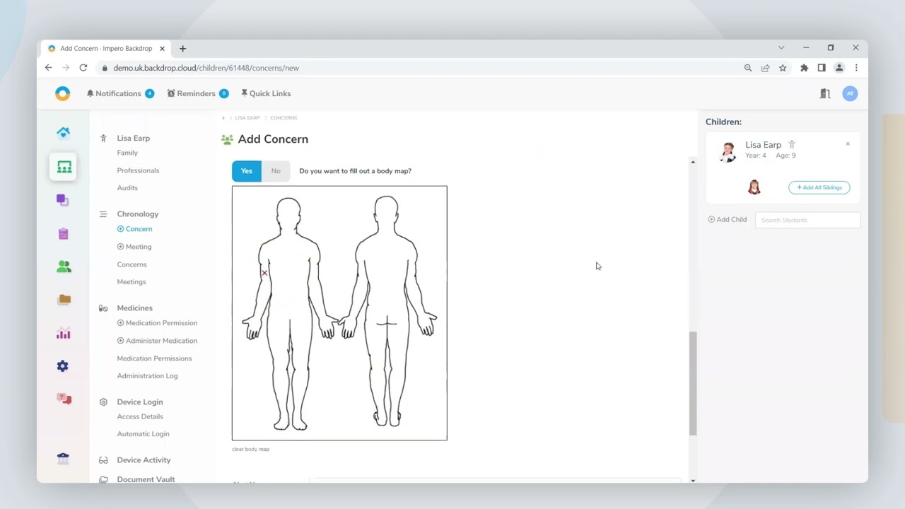This screenshot has height=509, width=905.
Task: Open the green classroom icon in sidebar
Action: (x=64, y=167)
